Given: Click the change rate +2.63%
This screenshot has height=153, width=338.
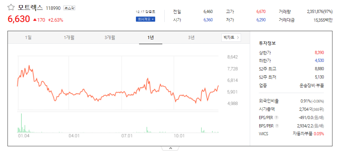Looking at the screenshot, I should point(56,20).
